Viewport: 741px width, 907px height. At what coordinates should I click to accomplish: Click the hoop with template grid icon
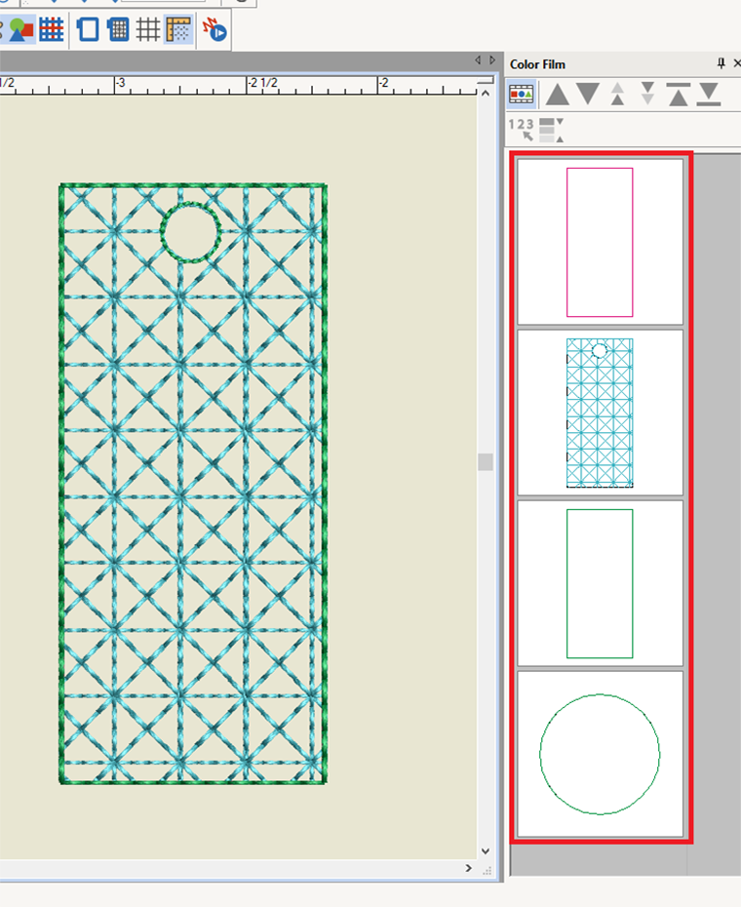point(118,29)
